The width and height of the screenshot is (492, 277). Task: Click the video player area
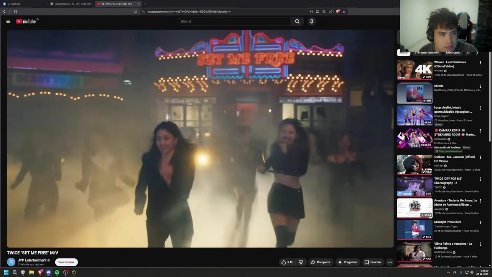(x=200, y=138)
